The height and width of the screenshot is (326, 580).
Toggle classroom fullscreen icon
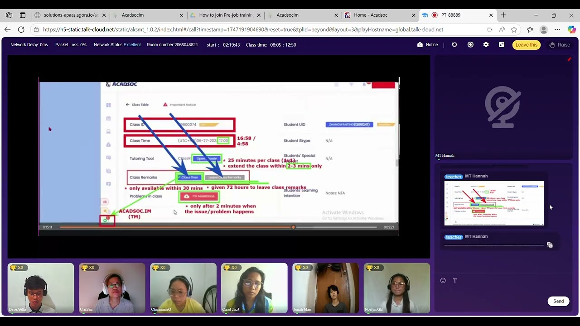tap(502, 45)
